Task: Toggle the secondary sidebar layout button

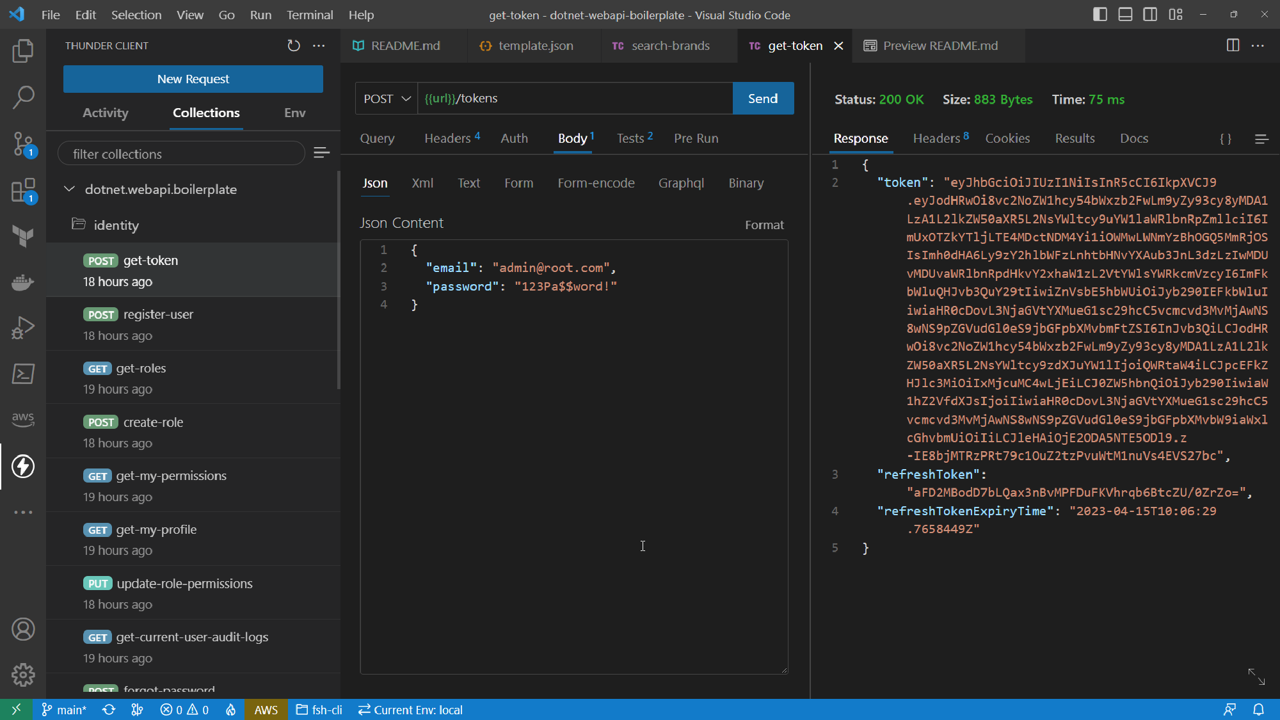Action: (1150, 14)
